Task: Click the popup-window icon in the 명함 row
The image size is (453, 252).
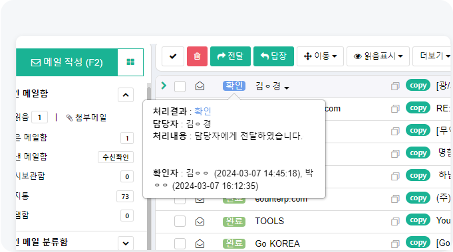Action: (395, 154)
